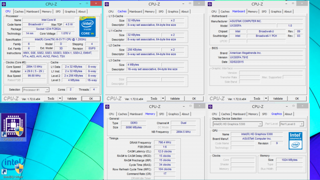Open the Processor #1 selection dropdown
Screen dimensions: 320x180
click(47, 90)
